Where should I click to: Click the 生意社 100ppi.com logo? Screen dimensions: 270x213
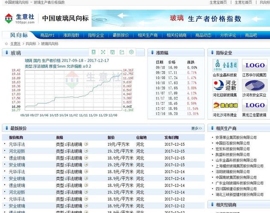pyautogui.click(x=20, y=19)
